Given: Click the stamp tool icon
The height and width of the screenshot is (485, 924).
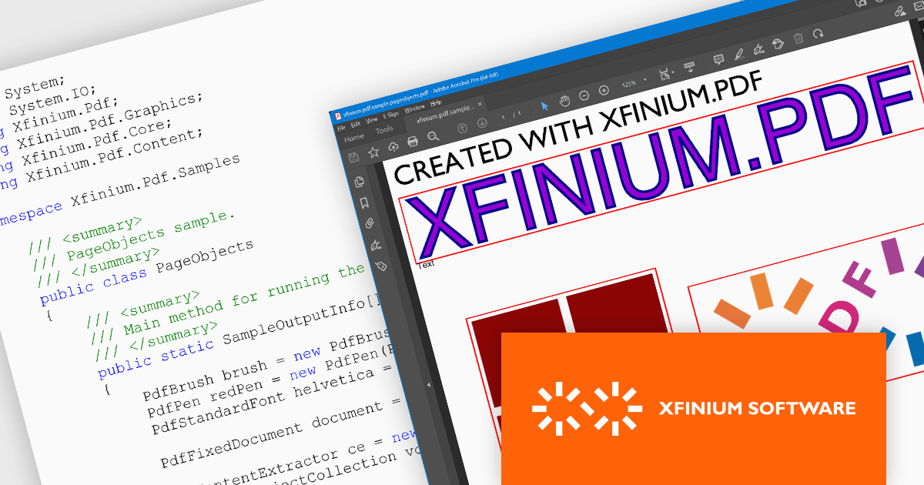Looking at the screenshot, I should pos(778,45).
